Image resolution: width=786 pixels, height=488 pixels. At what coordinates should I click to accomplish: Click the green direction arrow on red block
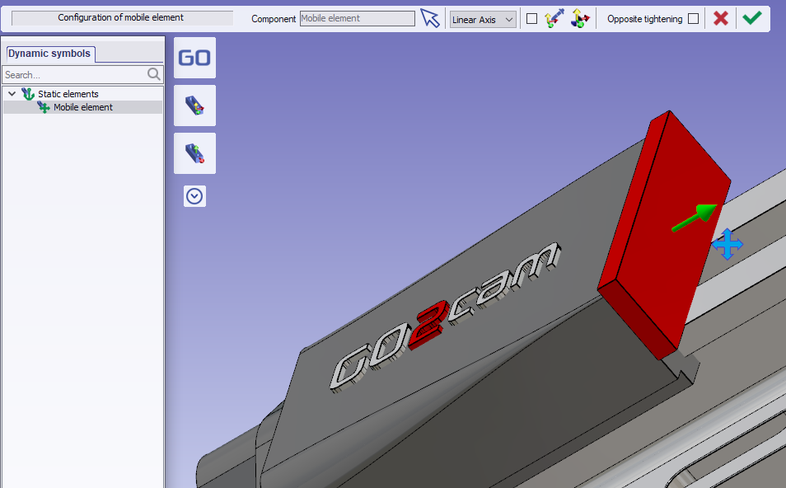692,218
